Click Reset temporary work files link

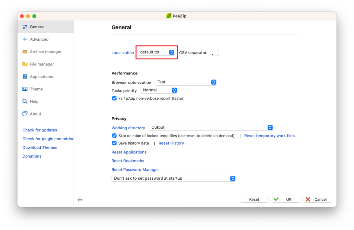(x=269, y=136)
